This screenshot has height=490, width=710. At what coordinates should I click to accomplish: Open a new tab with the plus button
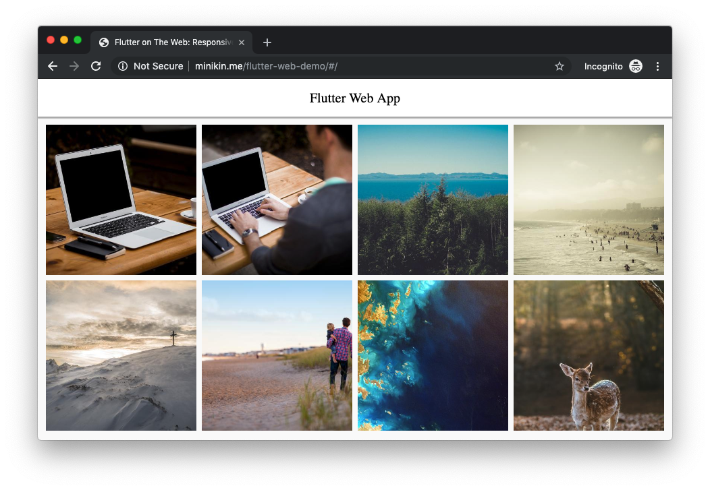267,42
